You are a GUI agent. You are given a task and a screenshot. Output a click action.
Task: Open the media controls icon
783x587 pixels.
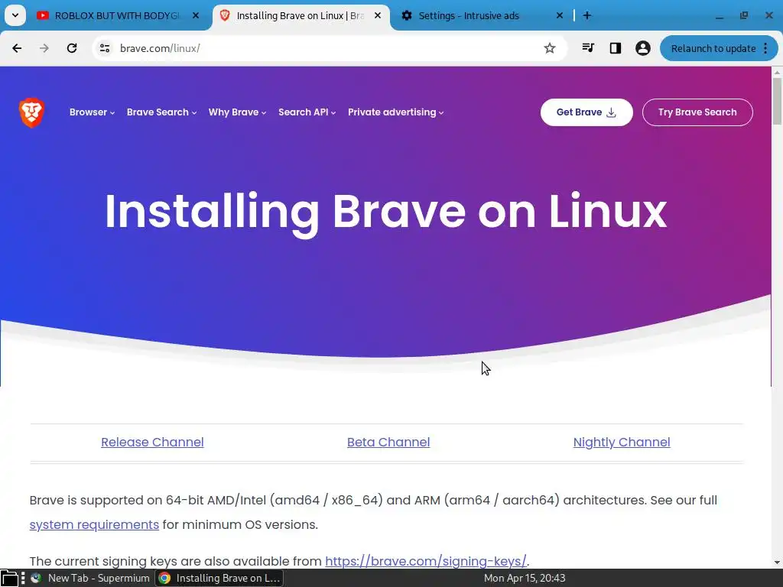tap(588, 48)
